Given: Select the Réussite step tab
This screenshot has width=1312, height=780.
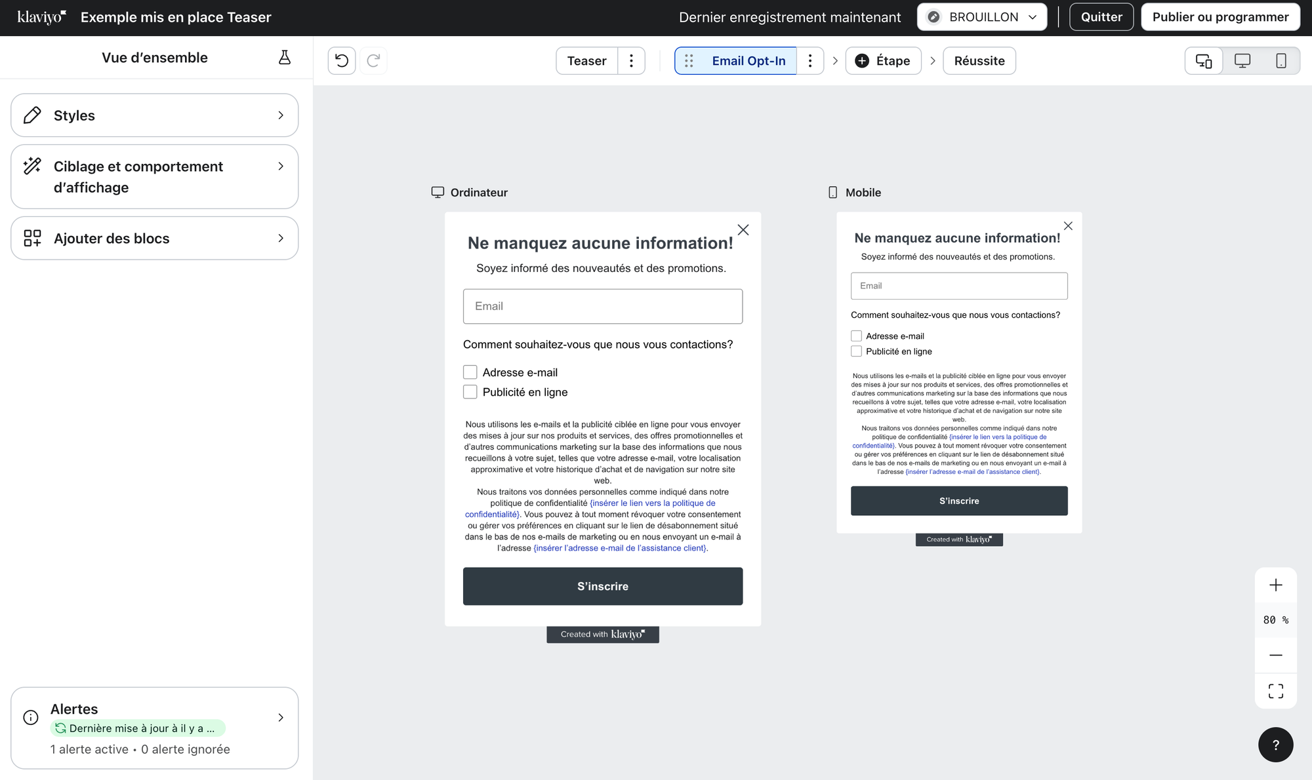Looking at the screenshot, I should [979, 61].
